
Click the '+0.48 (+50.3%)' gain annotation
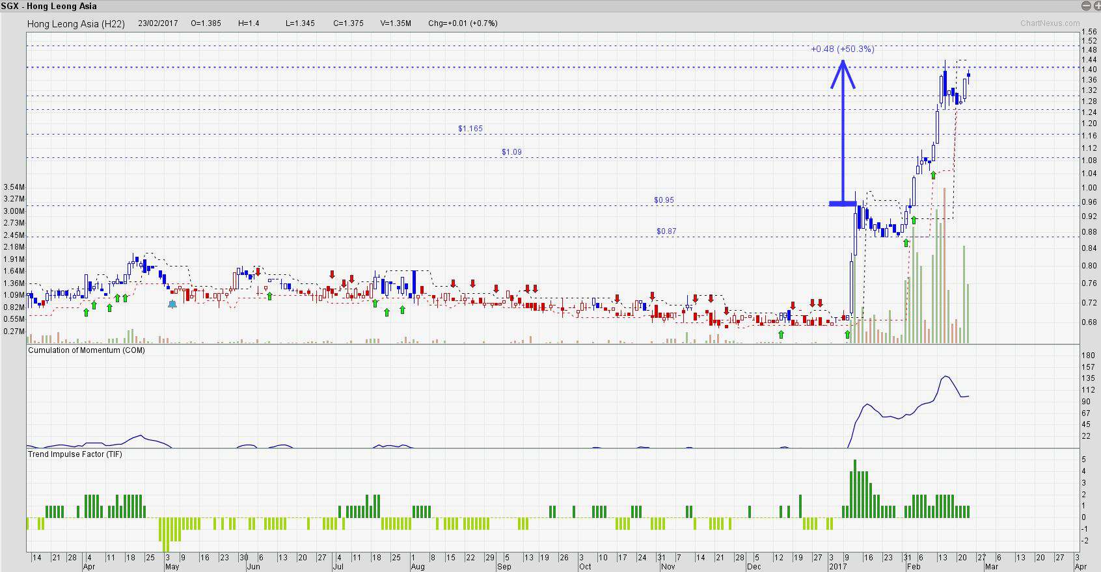click(x=843, y=49)
